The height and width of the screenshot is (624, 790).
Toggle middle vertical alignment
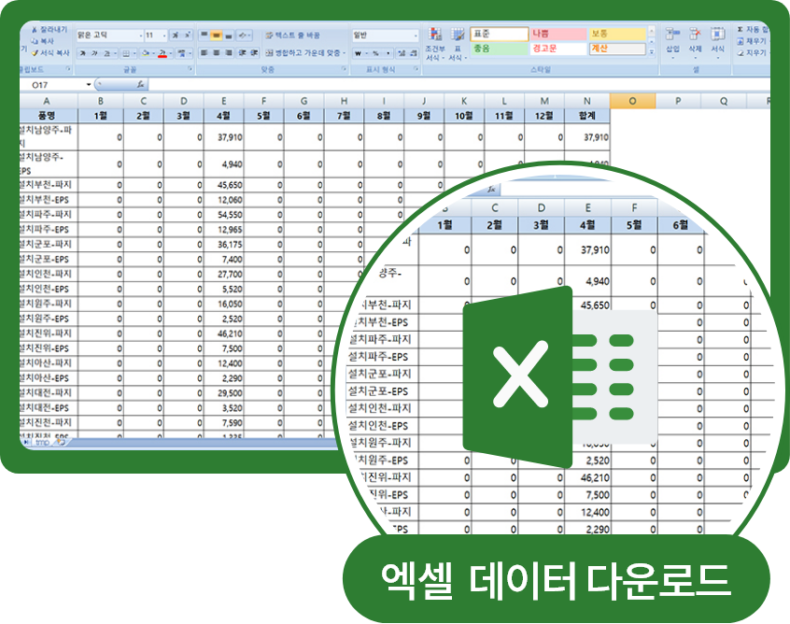click(216, 35)
